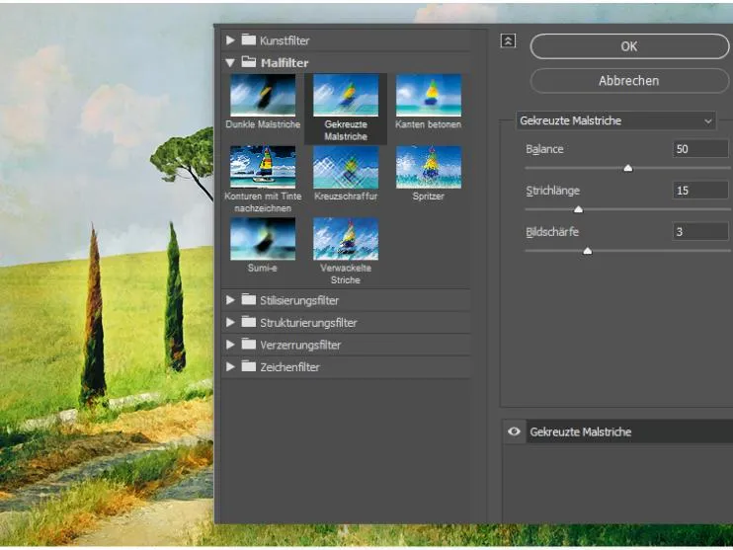Click the Strichlänge value input field

700,191
